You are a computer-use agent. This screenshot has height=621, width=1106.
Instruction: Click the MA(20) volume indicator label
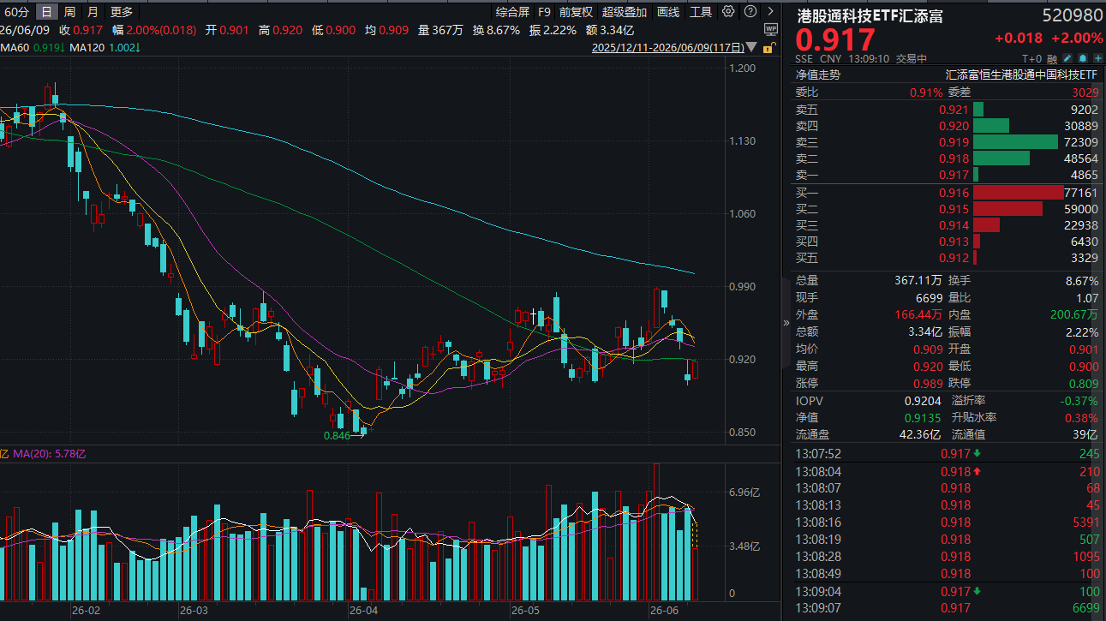pyautogui.click(x=49, y=453)
